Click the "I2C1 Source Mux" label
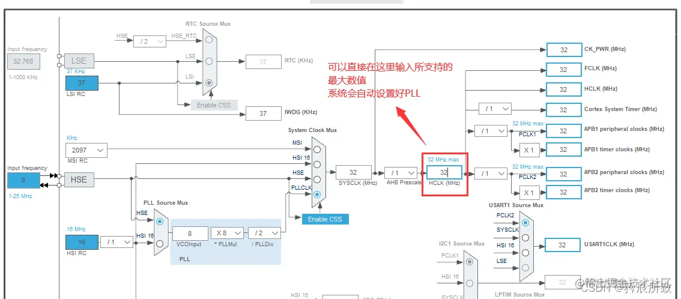The width and height of the screenshot is (681, 299). (x=463, y=243)
